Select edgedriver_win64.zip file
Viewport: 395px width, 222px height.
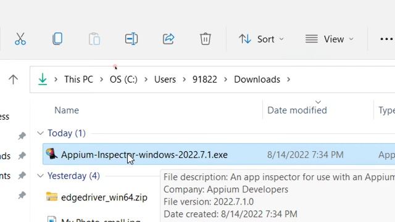click(104, 197)
